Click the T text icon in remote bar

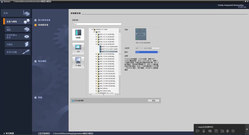pos(216,131)
